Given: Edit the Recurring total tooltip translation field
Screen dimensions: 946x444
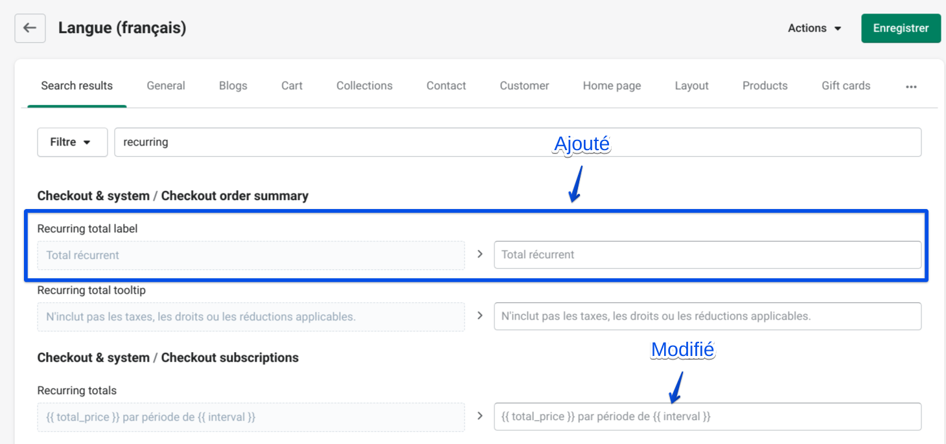Looking at the screenshot, I should pyautogui.click(x=707, y=316).
